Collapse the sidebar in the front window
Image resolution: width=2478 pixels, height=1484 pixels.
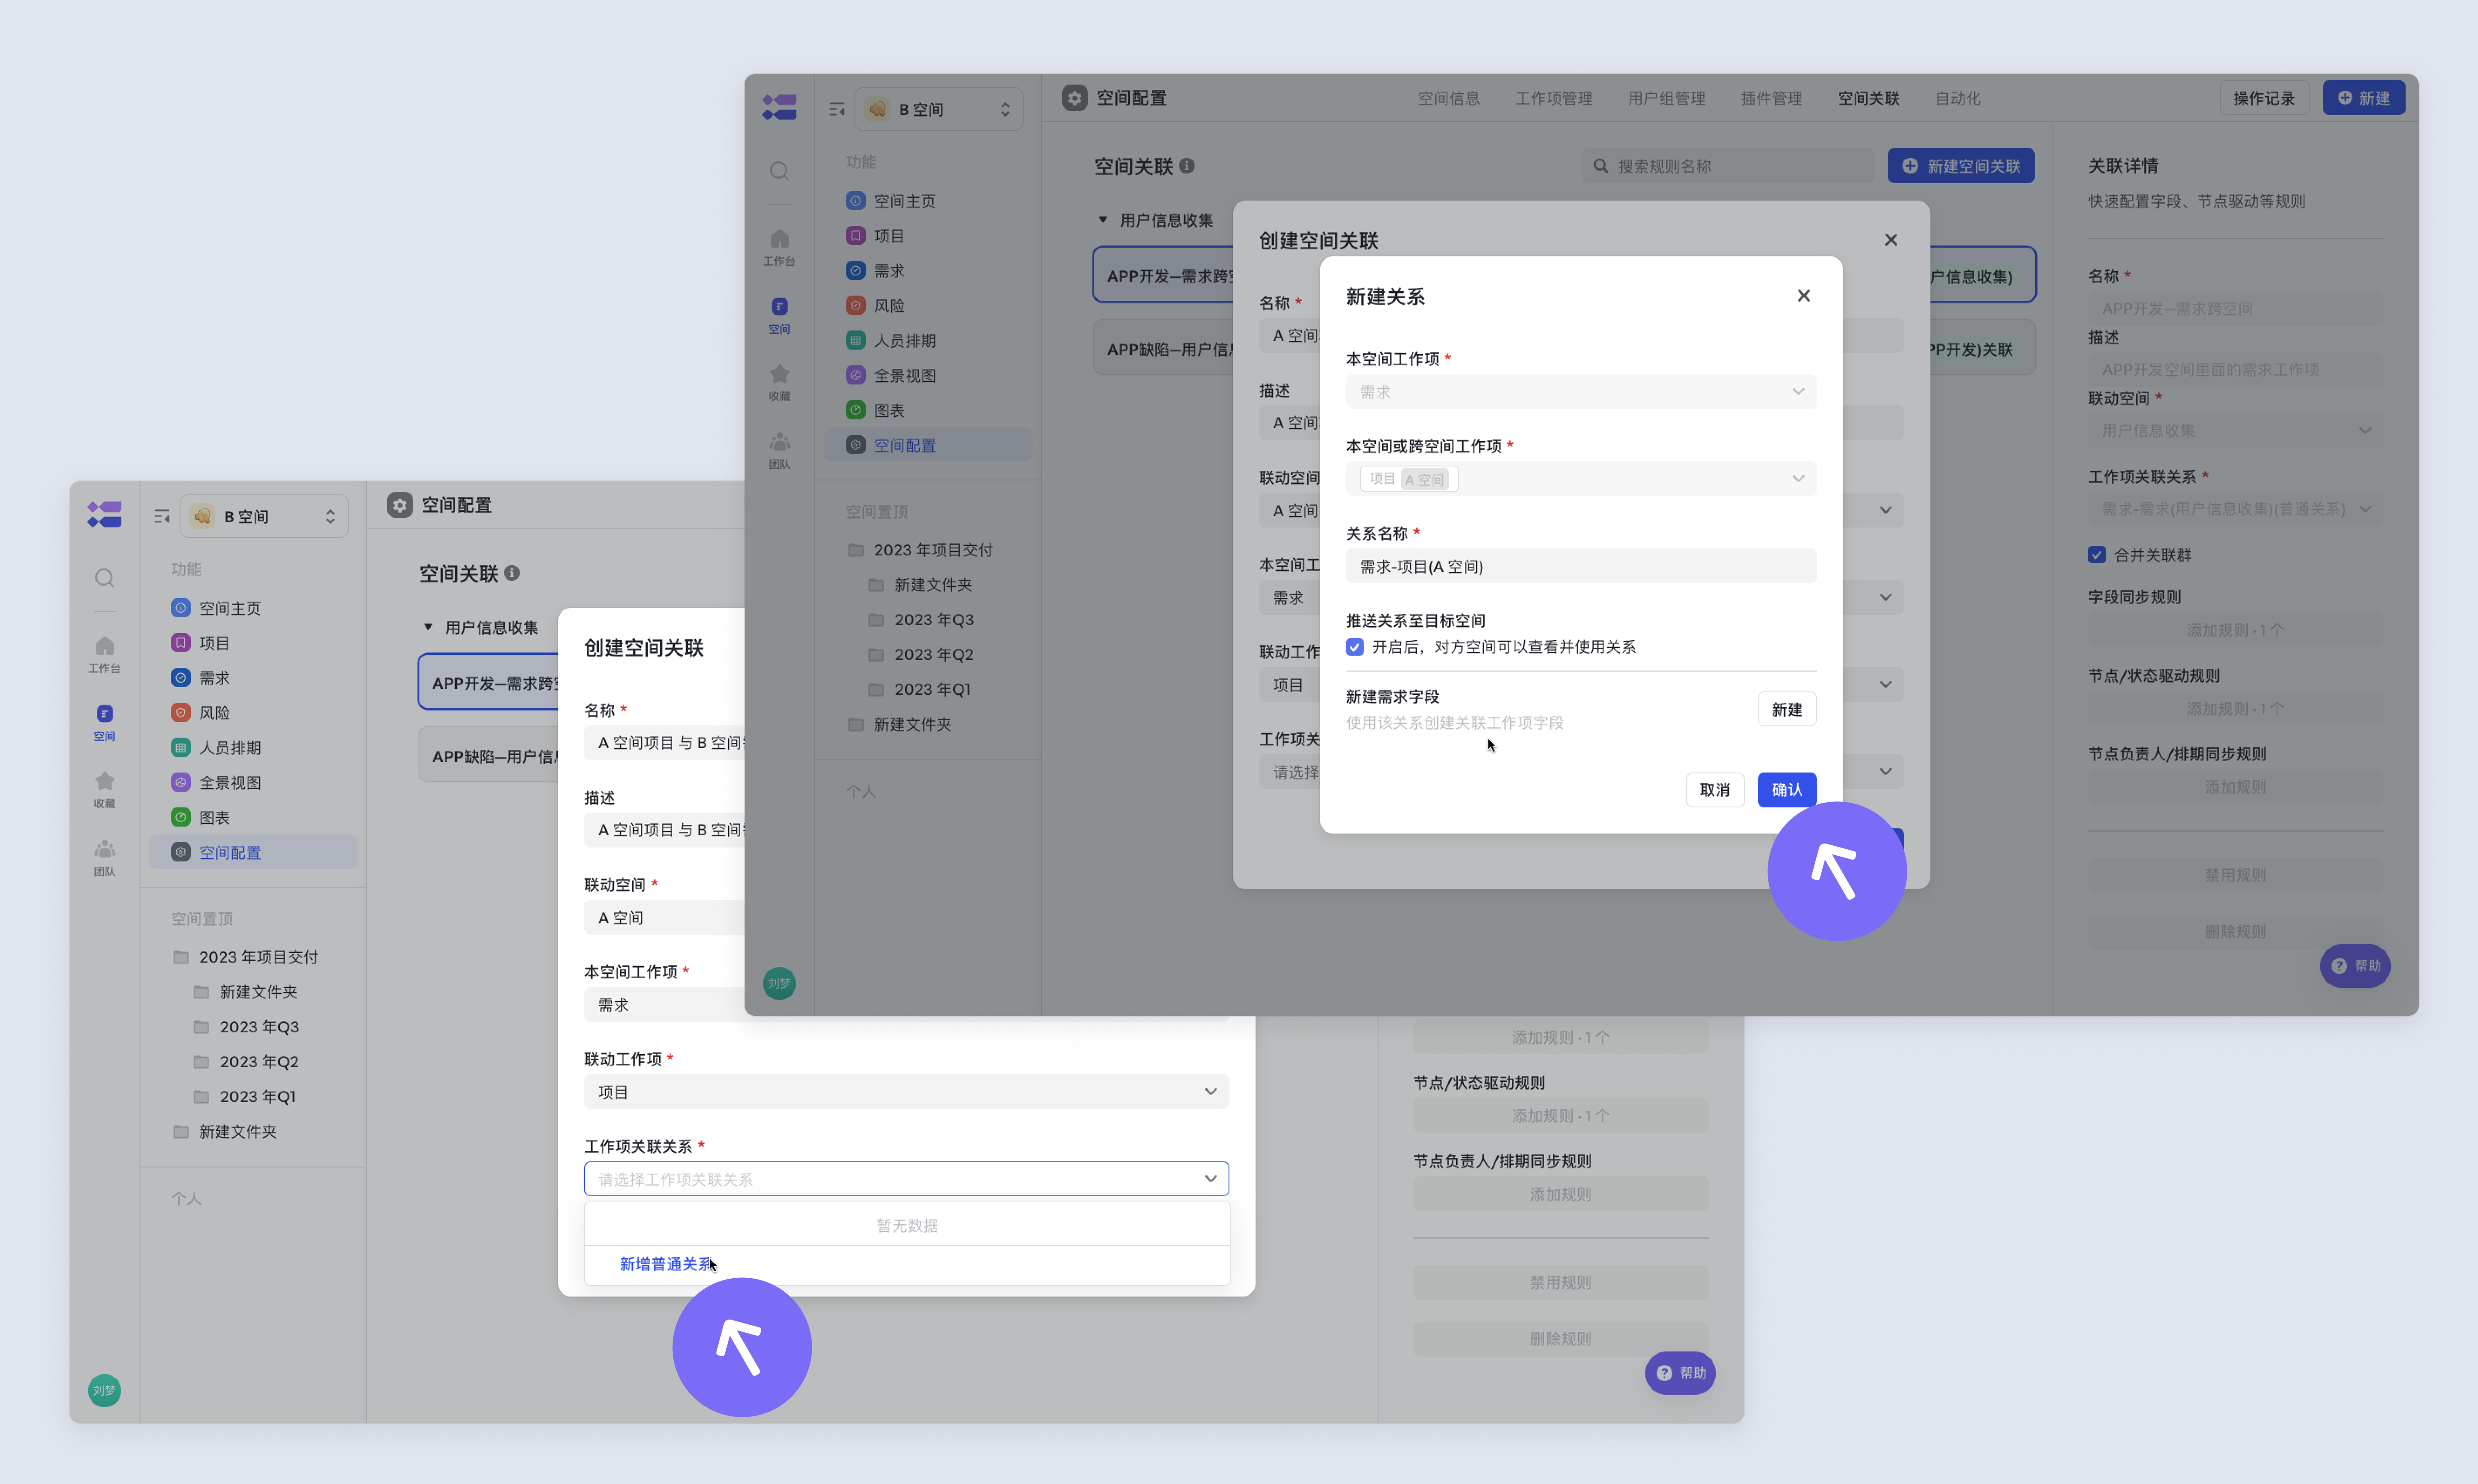click(837, 109)
